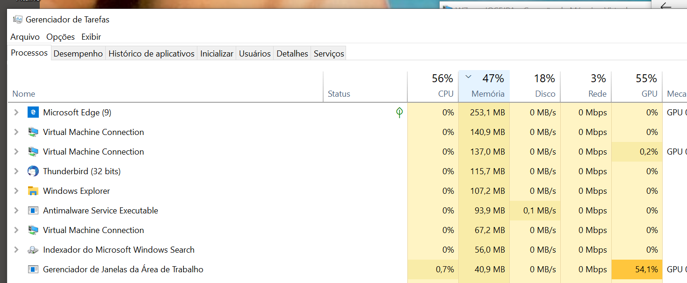Click the 0,2% GPU usage cell

(x=637, y=152)
